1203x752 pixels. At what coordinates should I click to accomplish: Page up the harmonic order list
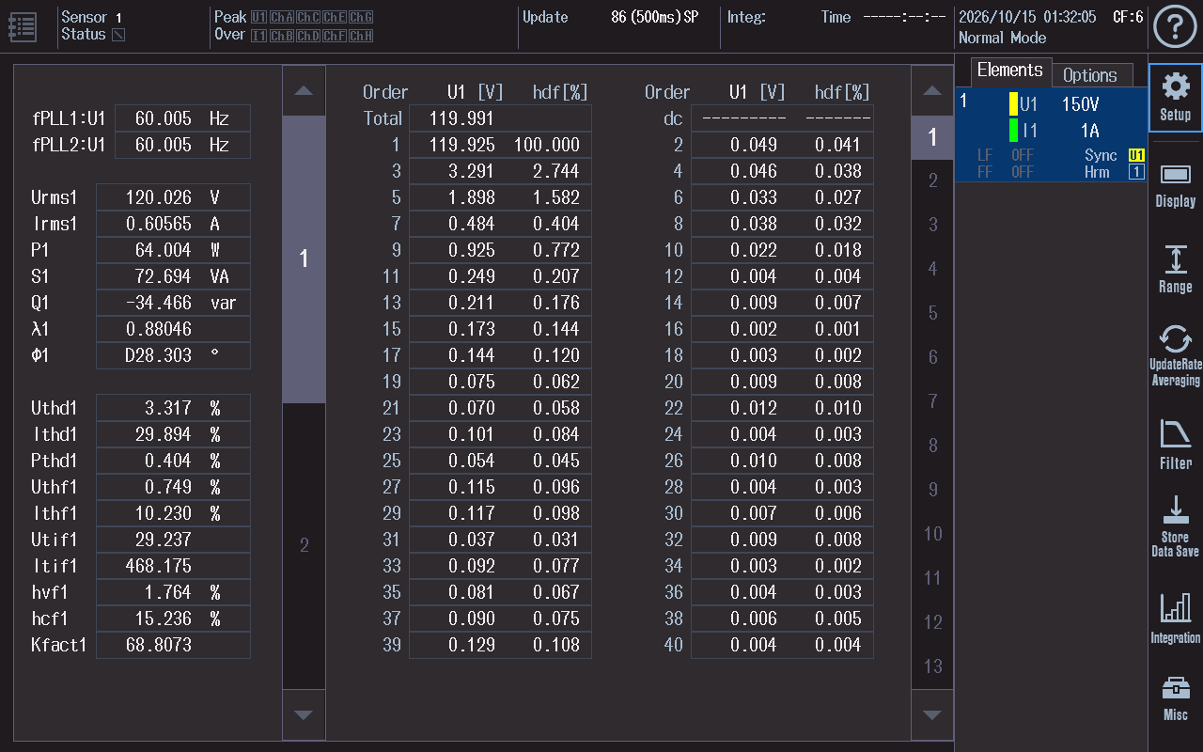(x=932, y=91)
